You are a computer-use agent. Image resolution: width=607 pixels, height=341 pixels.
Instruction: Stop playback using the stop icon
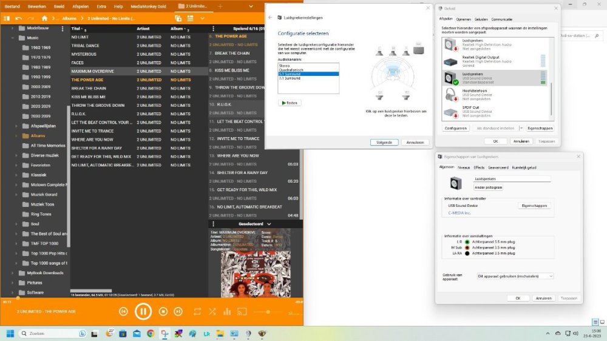pyautogui.click(x=163, y=311)
